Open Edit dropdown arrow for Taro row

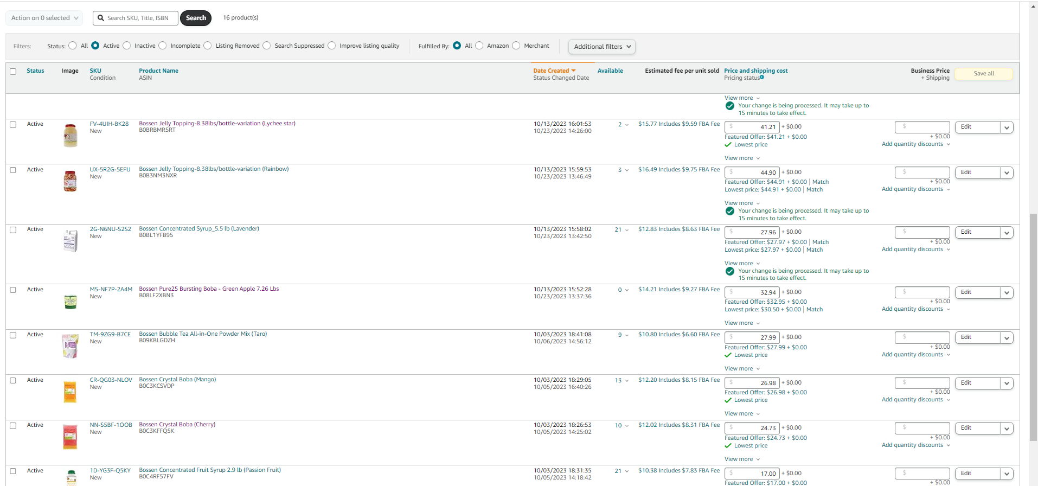pyautogui.click(x=1007, y=338)
